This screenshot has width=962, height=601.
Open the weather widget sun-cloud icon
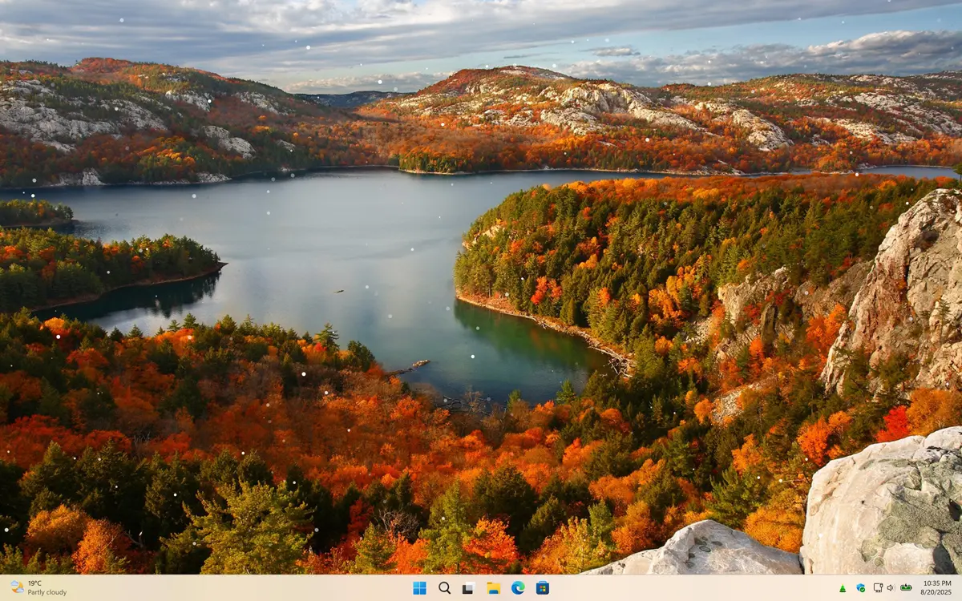[17, 587]
